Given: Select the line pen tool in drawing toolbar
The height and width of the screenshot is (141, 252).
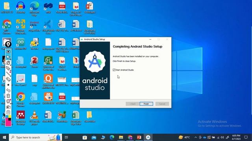Looking at the screenshot, I should (8, 74).
